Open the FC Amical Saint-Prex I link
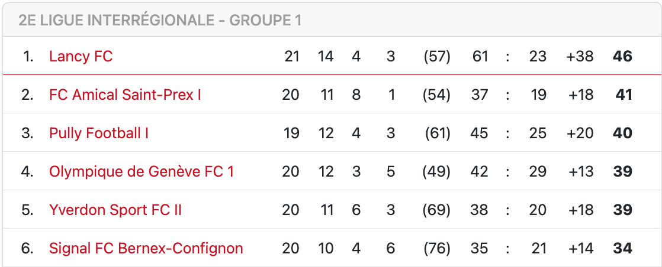The height and width of the screenshot is (267, 662). pyautogui.click(x=125, y=95)
